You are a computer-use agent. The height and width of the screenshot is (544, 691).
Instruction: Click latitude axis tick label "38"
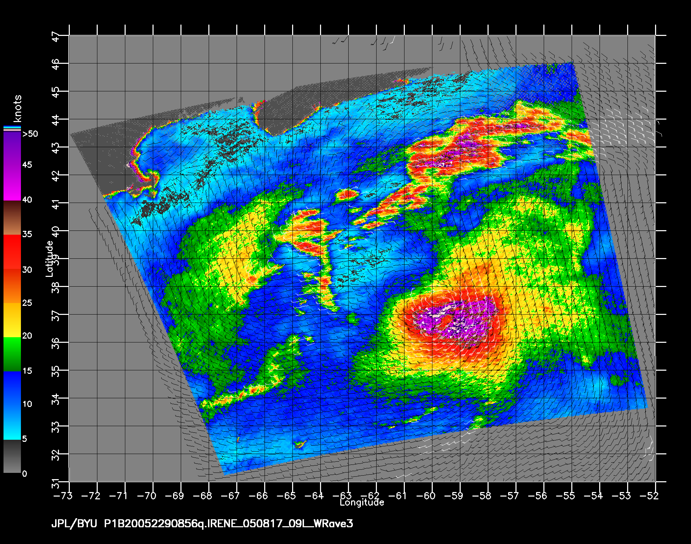click(x=56, y=287)
